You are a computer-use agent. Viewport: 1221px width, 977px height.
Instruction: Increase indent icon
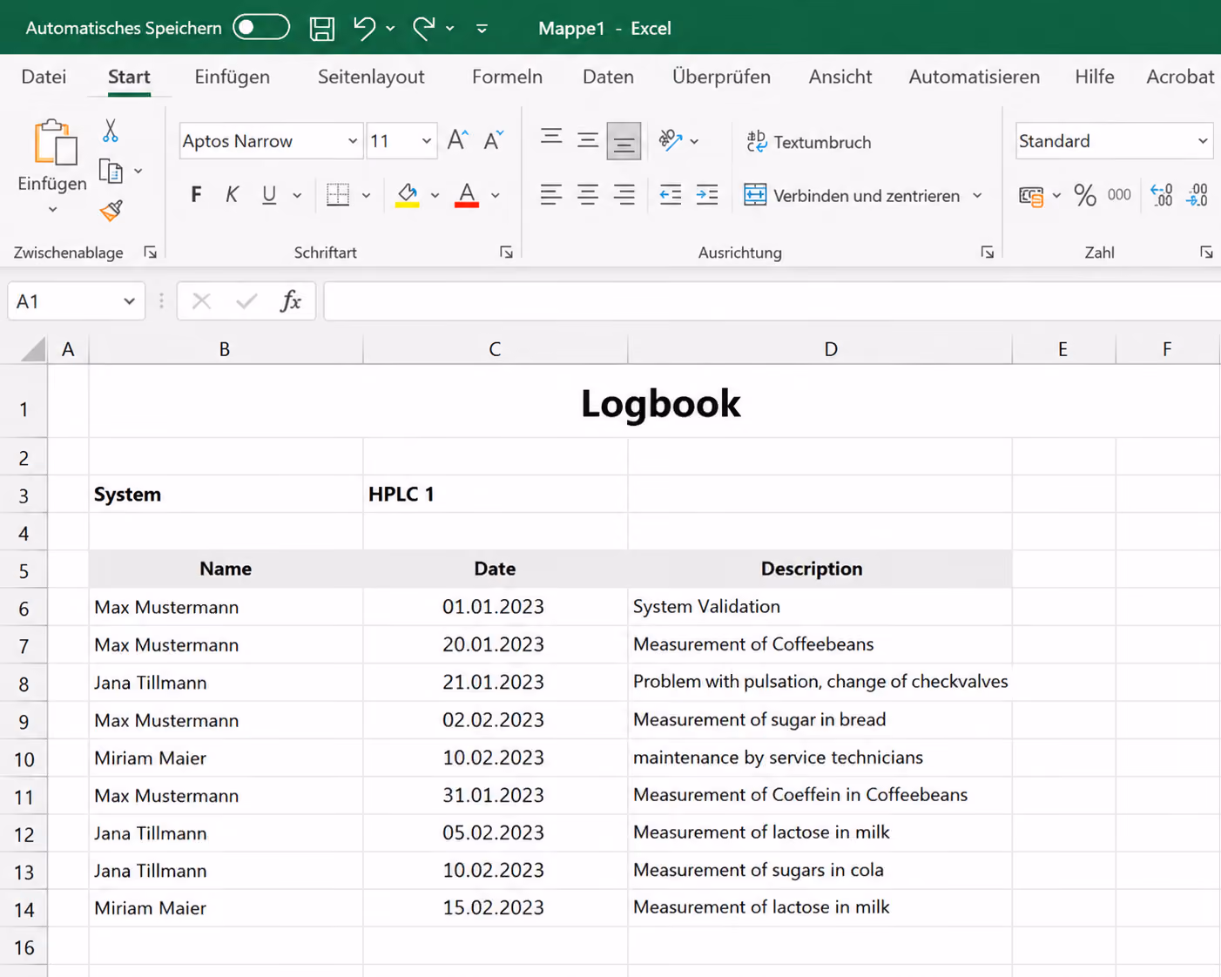pos(707,195)
